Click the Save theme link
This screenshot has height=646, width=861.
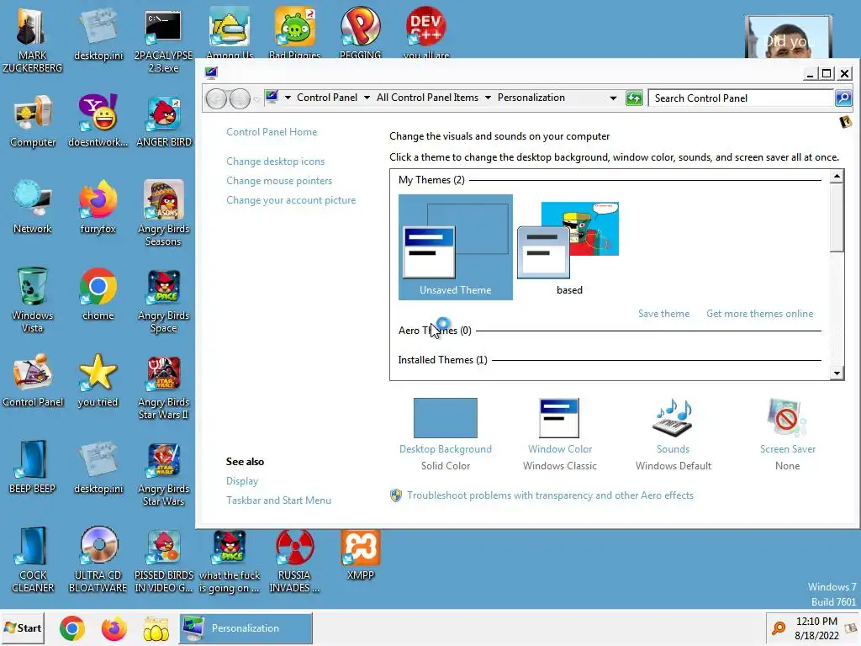(x=663, y=314)
